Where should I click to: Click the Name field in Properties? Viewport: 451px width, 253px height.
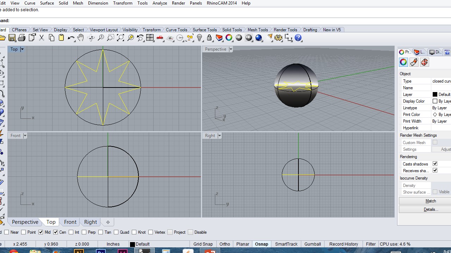(x=441, y=88)
